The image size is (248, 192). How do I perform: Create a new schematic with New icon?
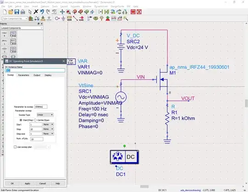[5, 12]
